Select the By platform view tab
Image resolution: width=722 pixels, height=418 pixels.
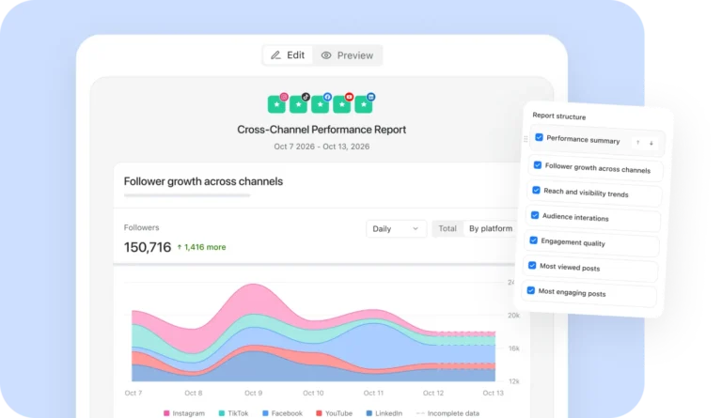[x=491, y=228]
